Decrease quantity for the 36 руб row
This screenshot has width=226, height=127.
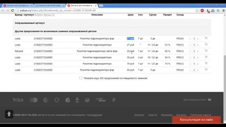click(x=190, y=58)
